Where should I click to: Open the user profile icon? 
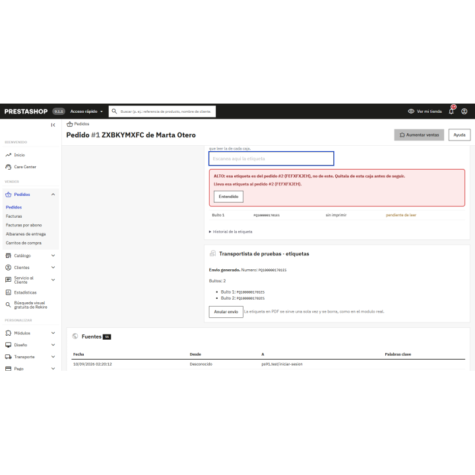(x=464, y=111)
